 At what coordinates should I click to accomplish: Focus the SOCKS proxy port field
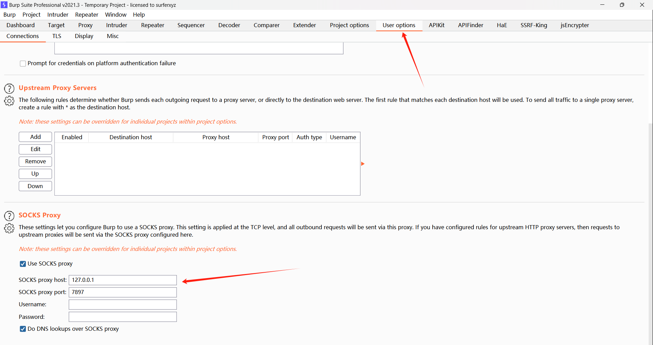tap(122, 292)
